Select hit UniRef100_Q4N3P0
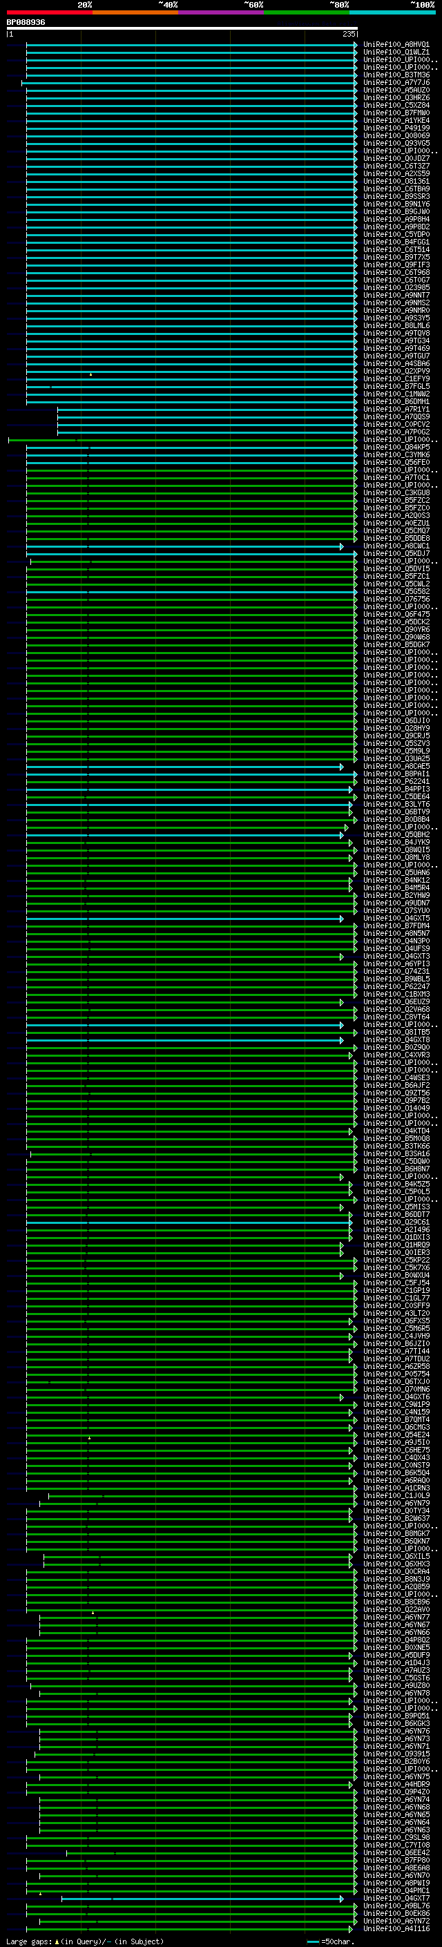442x1947 pixels. 396,941
